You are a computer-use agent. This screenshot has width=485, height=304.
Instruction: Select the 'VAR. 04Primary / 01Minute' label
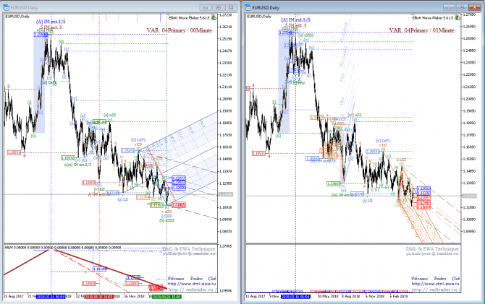click(x=422, y=30)
